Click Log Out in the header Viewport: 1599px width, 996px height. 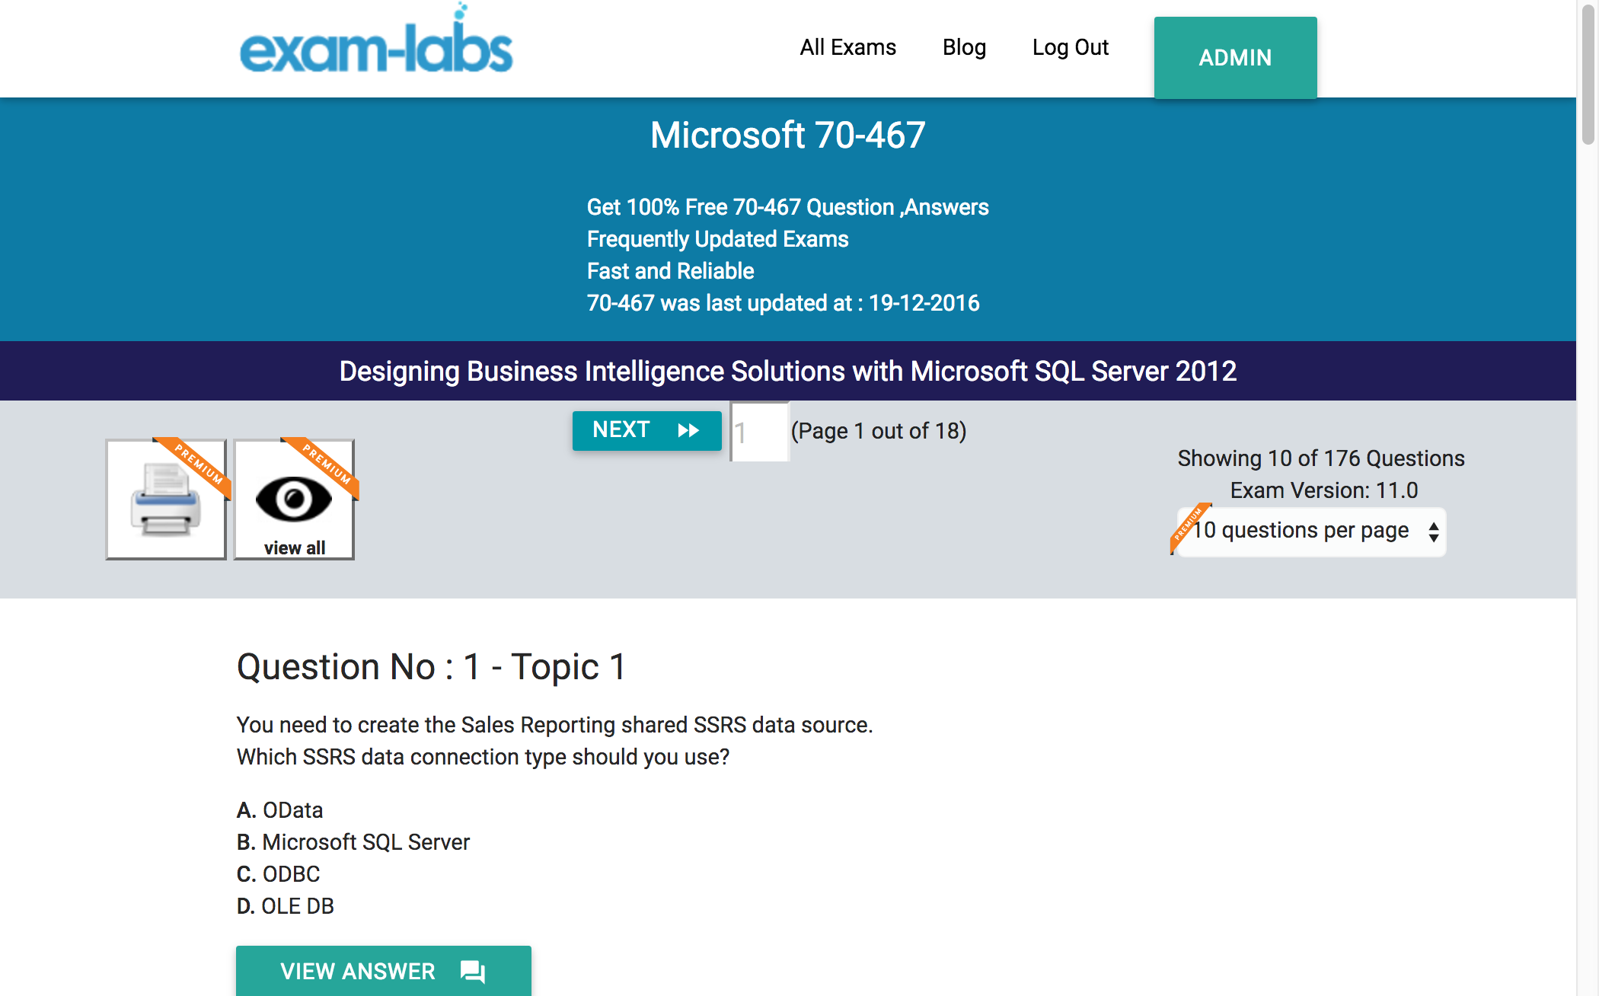click(x=1070, y=47)
